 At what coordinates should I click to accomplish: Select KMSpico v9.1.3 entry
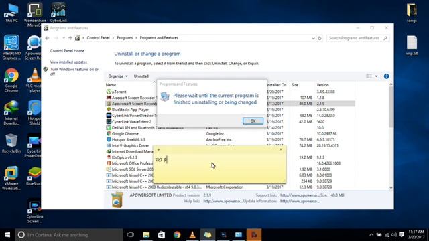pos(125,157)
